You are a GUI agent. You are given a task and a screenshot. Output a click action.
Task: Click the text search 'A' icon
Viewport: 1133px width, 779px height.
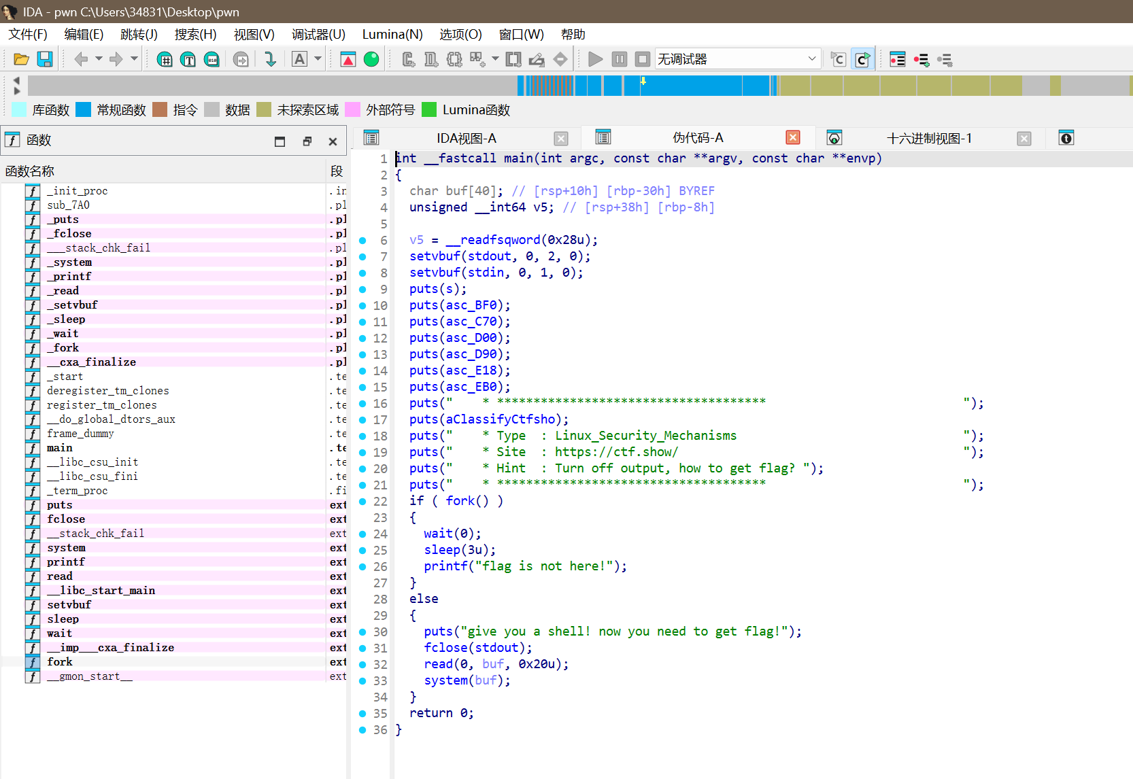299,59
